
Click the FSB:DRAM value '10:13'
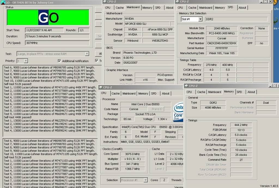click(x=241, y=130)
